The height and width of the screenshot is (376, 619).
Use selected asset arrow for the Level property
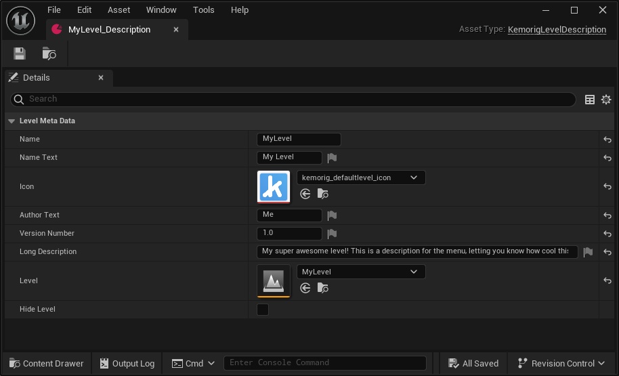(x=305, y=288)
